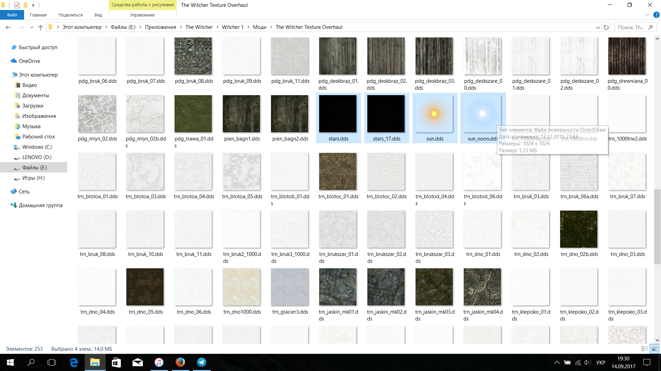The image size is (661, 371).
Task: Click Witcher 1 in breadcrumb path
Action: point(232,27)
